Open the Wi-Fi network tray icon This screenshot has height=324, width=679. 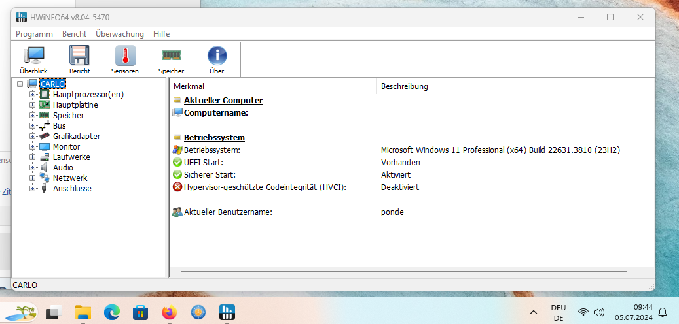pyautogui.click(x=584, y=312)
